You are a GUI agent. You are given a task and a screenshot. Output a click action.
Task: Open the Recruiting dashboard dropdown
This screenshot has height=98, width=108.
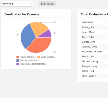pos(17,4)
